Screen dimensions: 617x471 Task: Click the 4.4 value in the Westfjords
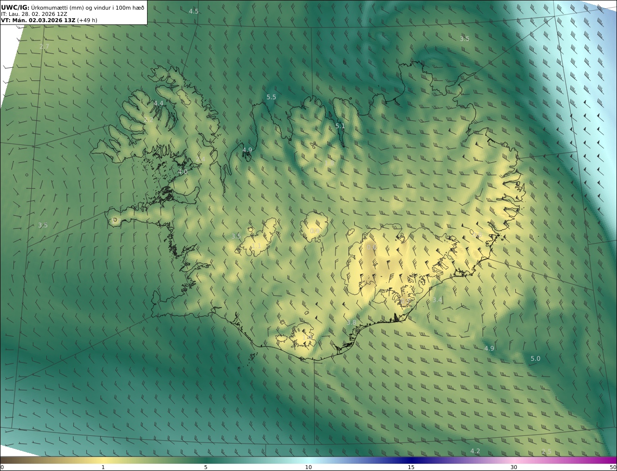coord(159,103)
